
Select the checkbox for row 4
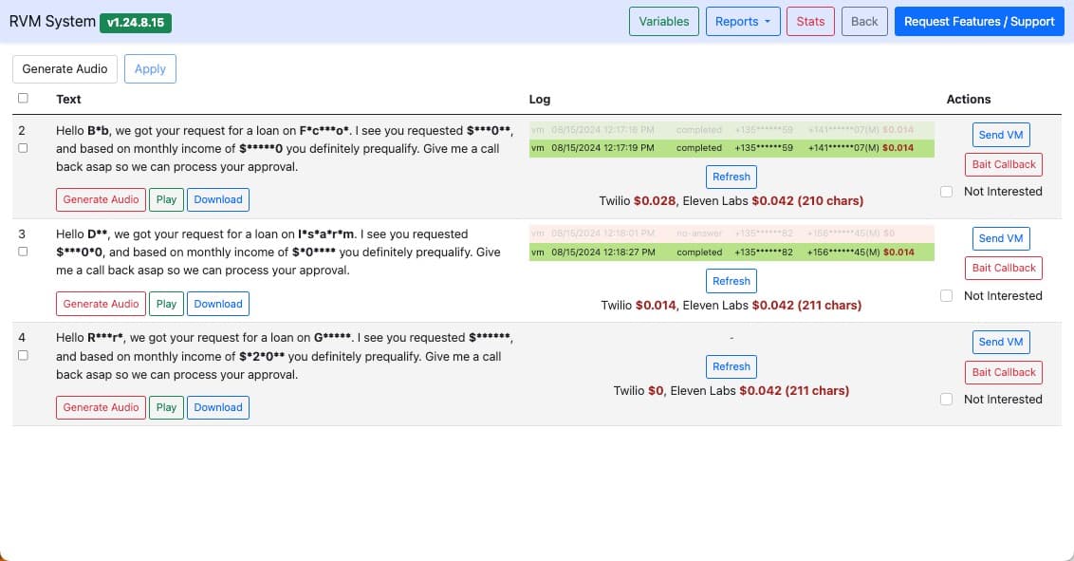(24, 356)
